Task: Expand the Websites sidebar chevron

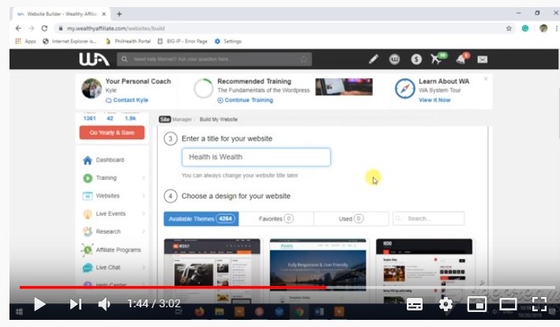Action: click(x=144, y=196)
